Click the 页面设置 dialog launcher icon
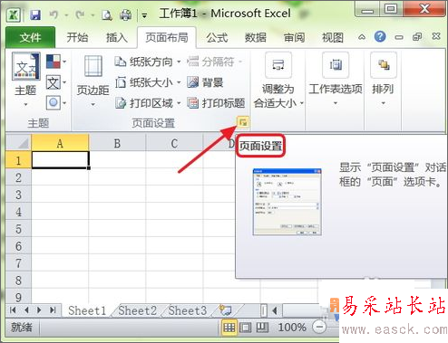The height and width of the screenshot is (343, 448). click(243, 122)
